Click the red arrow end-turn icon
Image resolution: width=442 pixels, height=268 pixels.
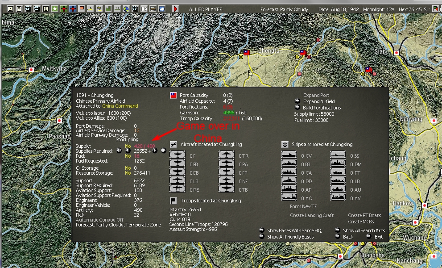click(175, 8)
